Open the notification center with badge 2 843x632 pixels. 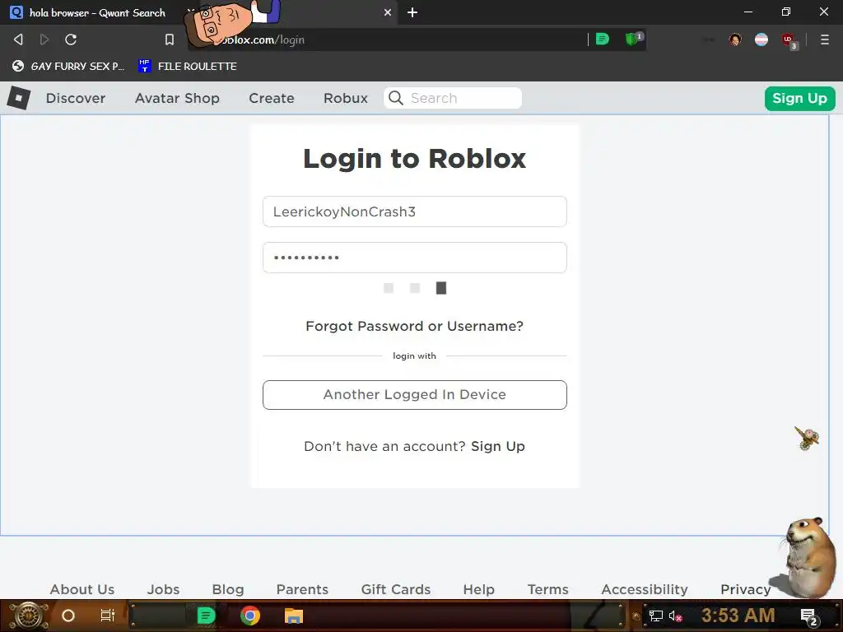809,617
